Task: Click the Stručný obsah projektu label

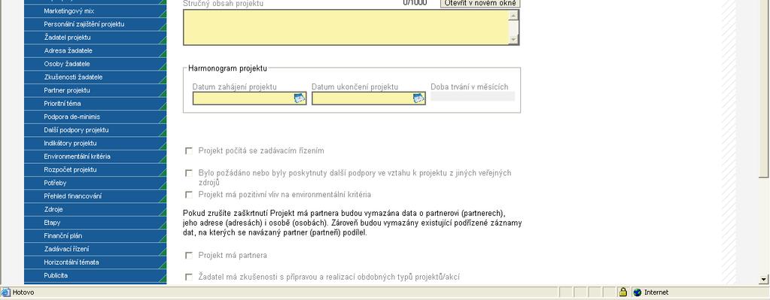Action: (223, 4)
